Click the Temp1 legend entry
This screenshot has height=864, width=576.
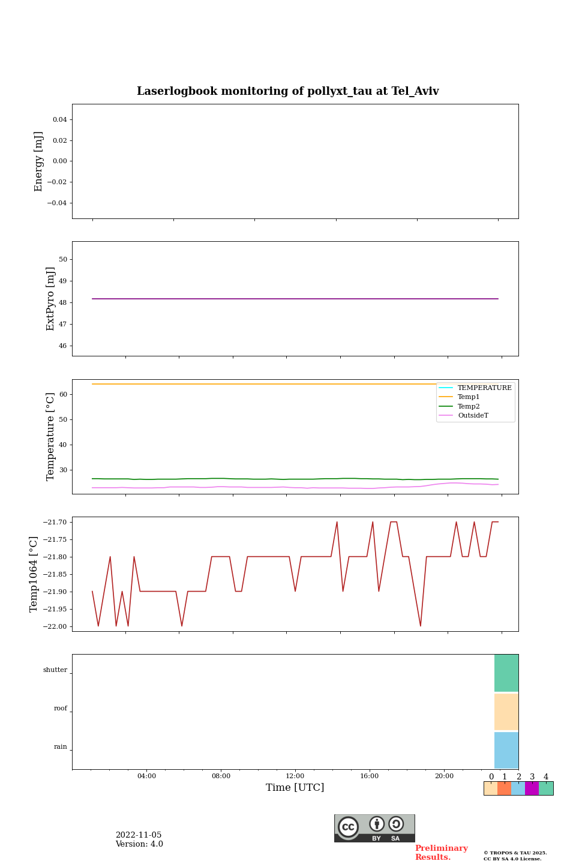[460, 397]
